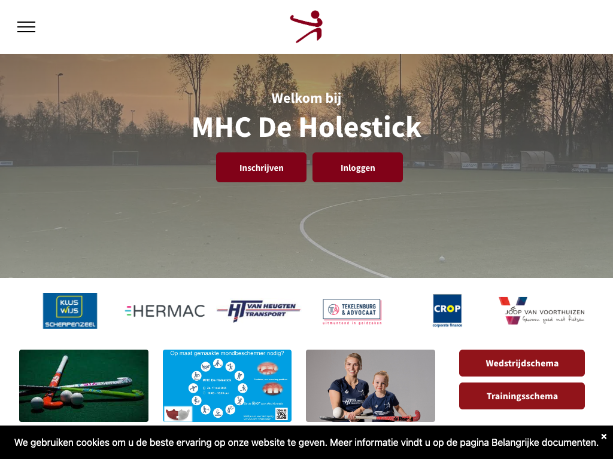Open the hockey sticks news thumbnail
Image resolution: width=613 pixels, height=459 pixels.
(84, 385)
